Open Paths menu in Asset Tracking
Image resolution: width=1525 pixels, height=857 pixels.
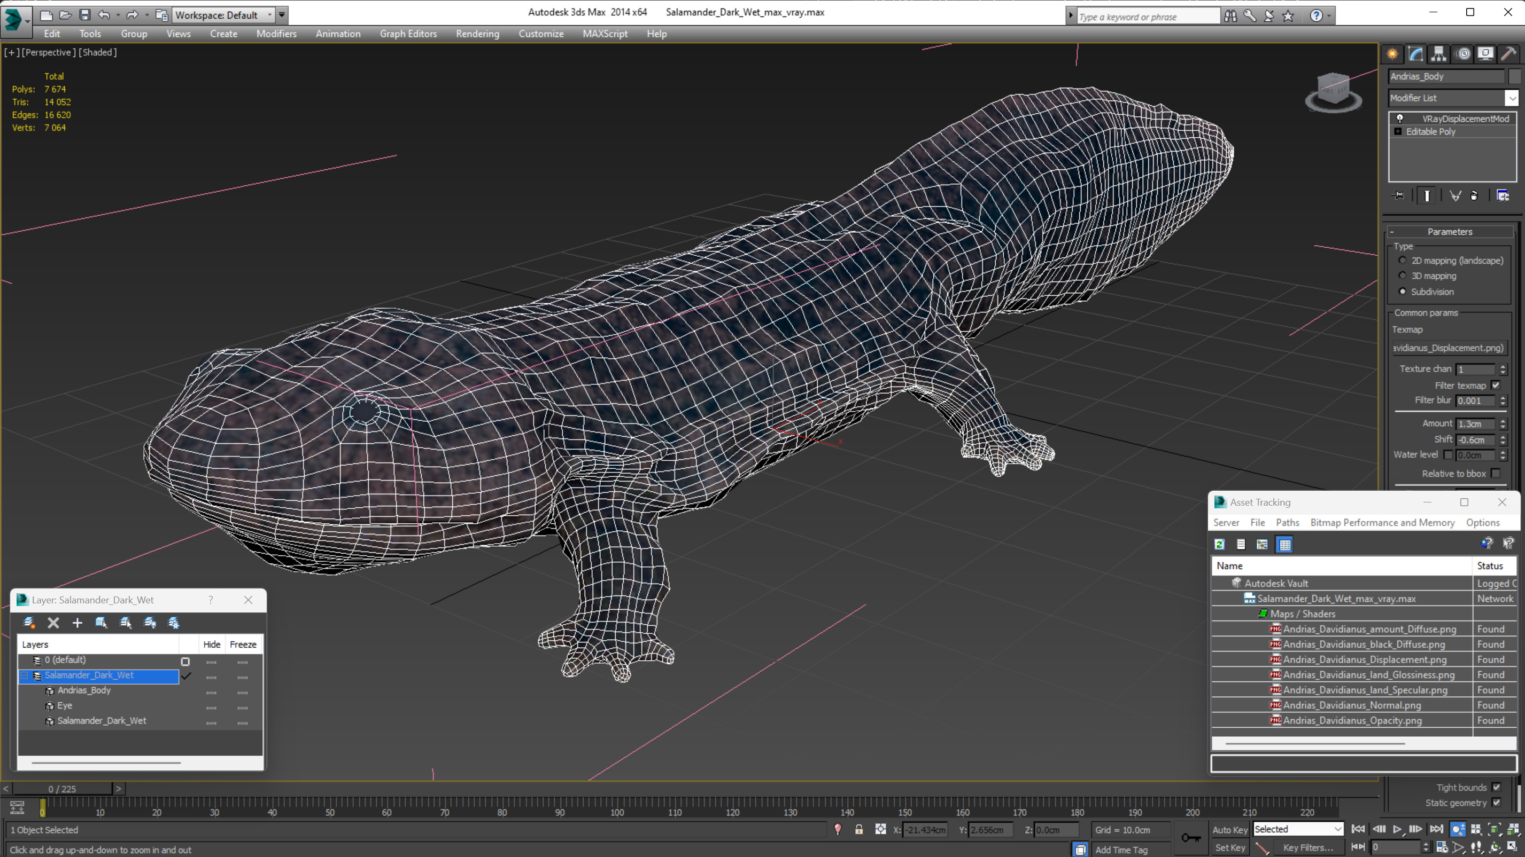pyautogui.click(x=1287, y=522)
